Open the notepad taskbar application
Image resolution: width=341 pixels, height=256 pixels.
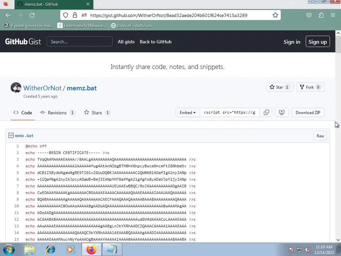(112, 249)
